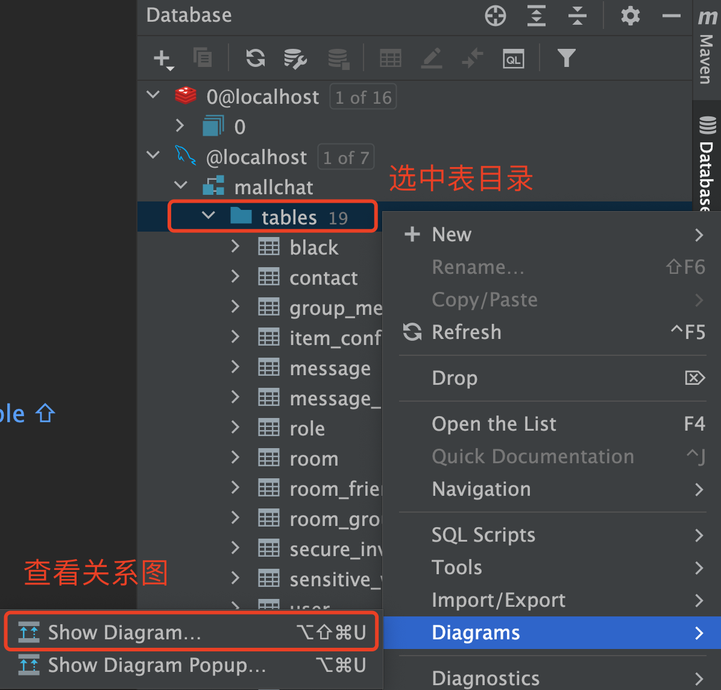Click the mallchat schema icon

(213, 185)
